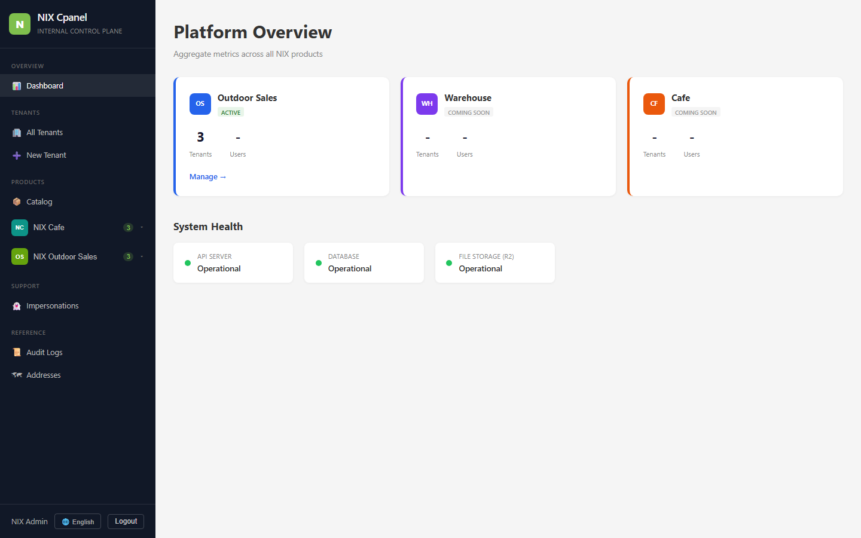The width and height of the screenshot is (861, 538).
Task: Click the Warehouse card title
Action: (468, 98)
